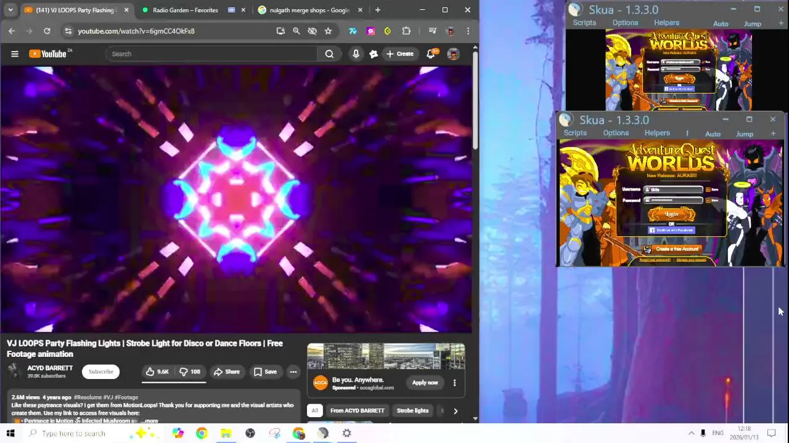Open OBS Studio from the taskbar

coord(250,433)
